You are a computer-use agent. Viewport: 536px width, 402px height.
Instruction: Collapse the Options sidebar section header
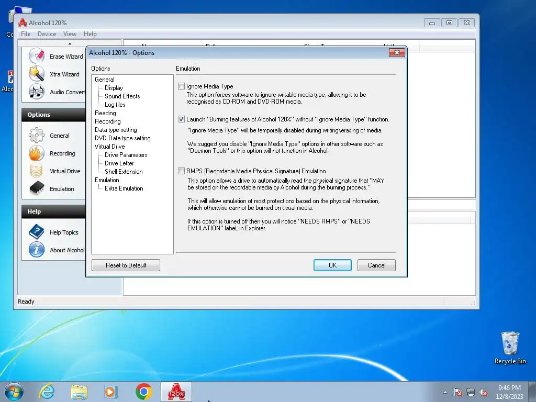click(x=53, y=115)
